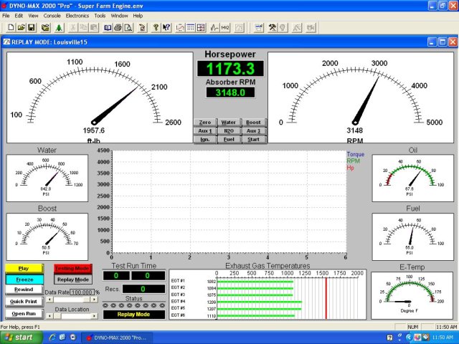The image size is (459, 344).
Task: Click the Save floppy disk icon
Action: tap(31, 27)
